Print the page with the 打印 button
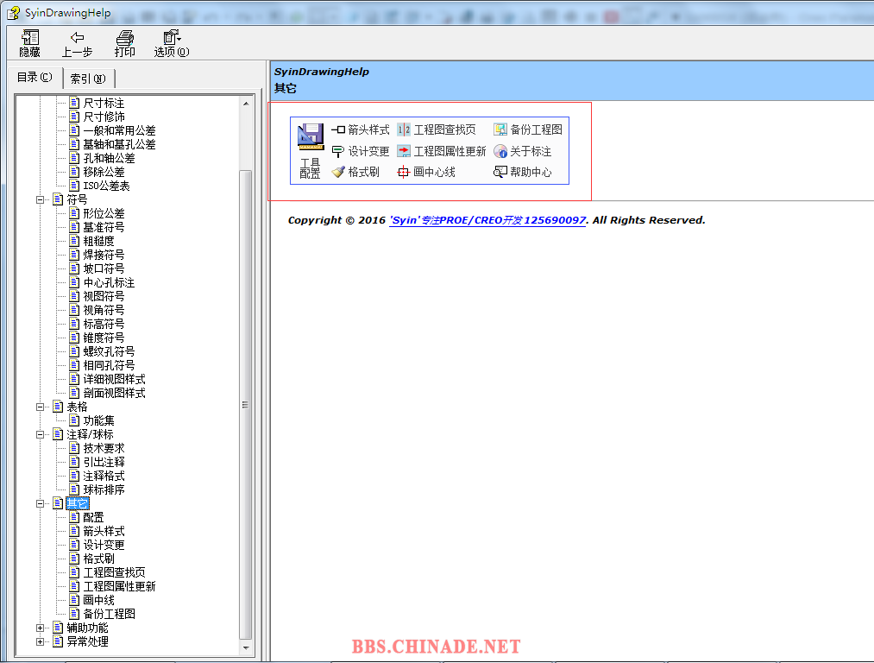Screen dimensions: 874x663 click(125, 43)
